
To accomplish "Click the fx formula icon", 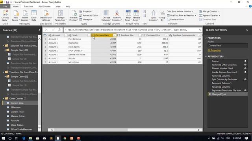I will pyautogui.click(x=59, y=30).
